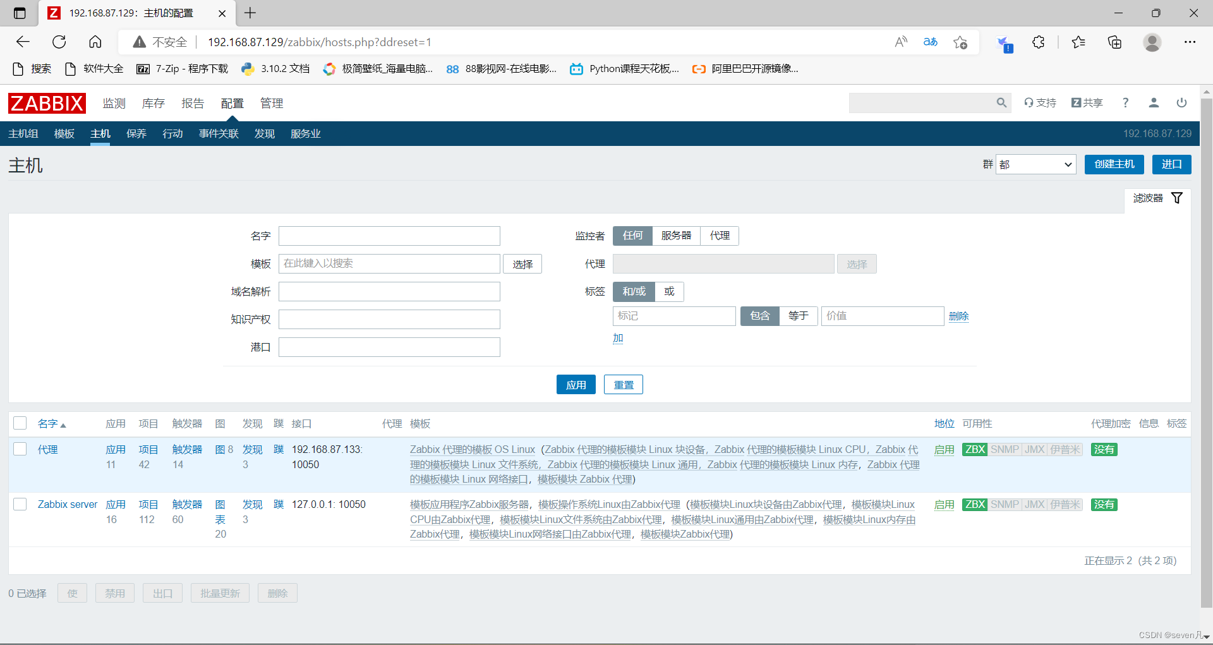
Task: Click the 重置 reset filter button
Action: point(624,385)
